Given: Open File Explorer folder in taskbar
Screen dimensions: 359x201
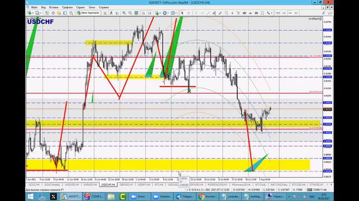Looking at the screenshot, I should (111, 197).
